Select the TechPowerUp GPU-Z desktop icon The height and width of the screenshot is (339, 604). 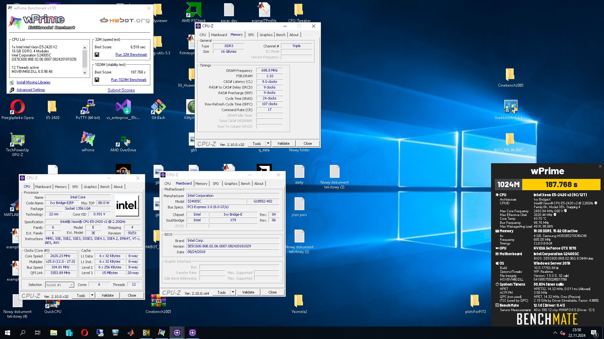18,144
